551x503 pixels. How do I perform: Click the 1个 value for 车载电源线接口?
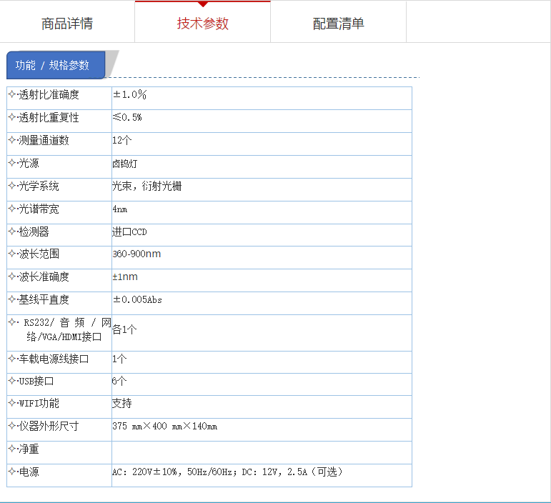[x=119, y=359]
